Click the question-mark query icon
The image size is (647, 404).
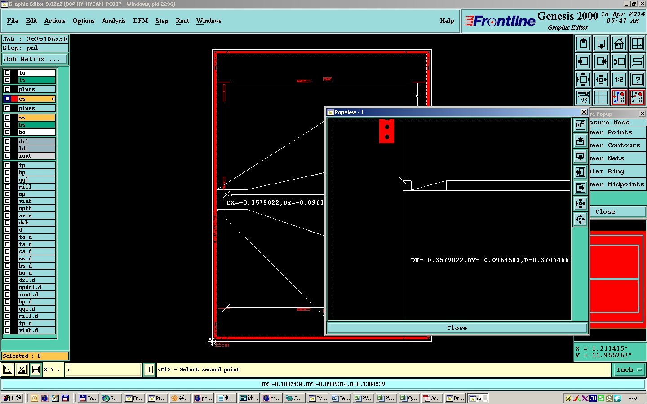[x=637, y=79]
